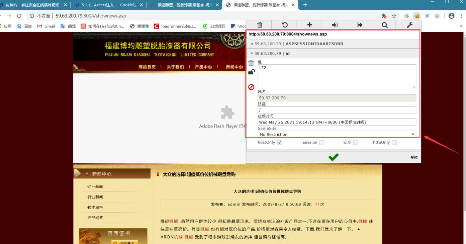Image resolution: width=466 pixels, height=244 pixels.
Task: Open 产品中心 in site navigation
Action: [x=203, y=67]
